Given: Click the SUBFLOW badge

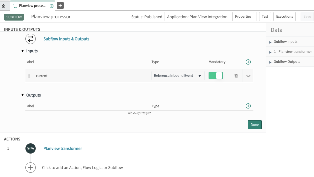Looking at the screenshot, I should point(14,17).
